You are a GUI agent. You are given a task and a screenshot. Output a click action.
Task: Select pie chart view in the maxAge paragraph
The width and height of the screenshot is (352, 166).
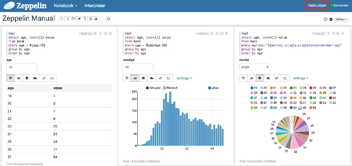click(x=143, y=78)
